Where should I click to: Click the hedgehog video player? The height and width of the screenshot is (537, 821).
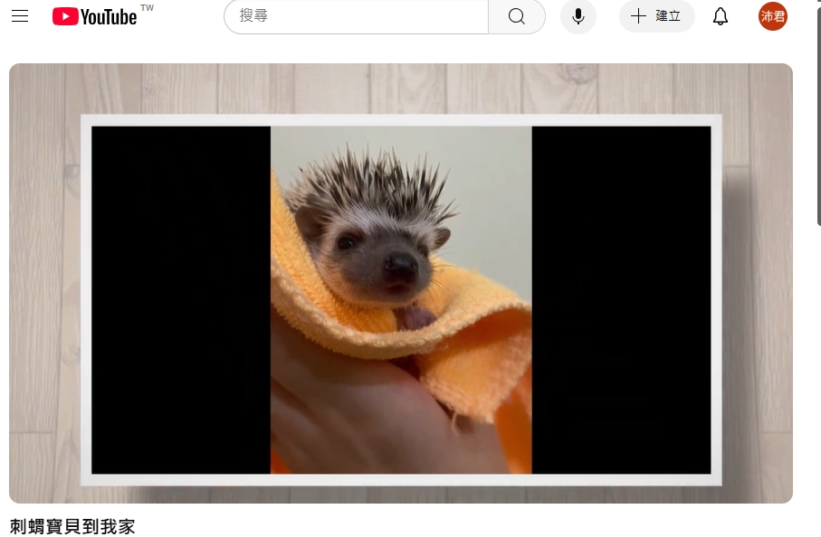coord(401,283)
